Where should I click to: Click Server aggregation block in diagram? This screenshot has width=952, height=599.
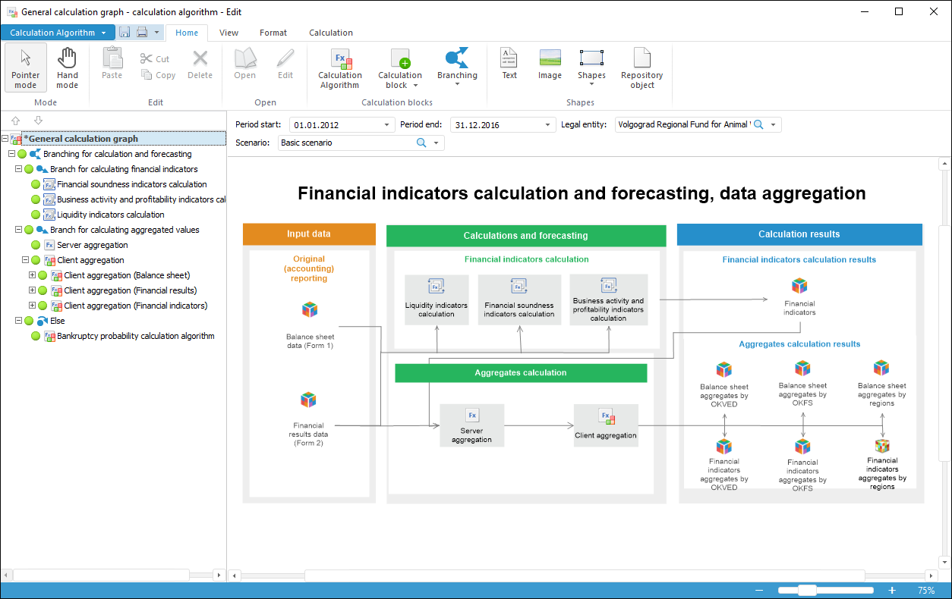[x=471, y=425]
